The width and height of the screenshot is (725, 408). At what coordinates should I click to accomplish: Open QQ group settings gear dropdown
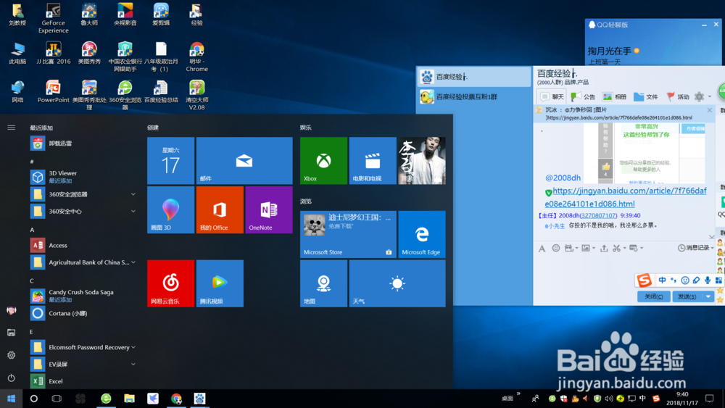click(x=703, y=96)
